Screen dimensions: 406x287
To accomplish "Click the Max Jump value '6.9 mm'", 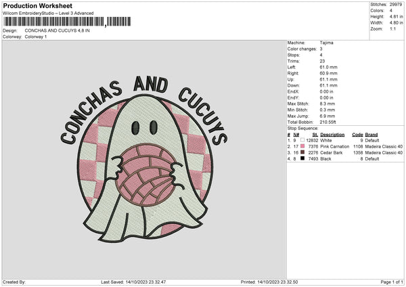I will (x=328, y=116).
